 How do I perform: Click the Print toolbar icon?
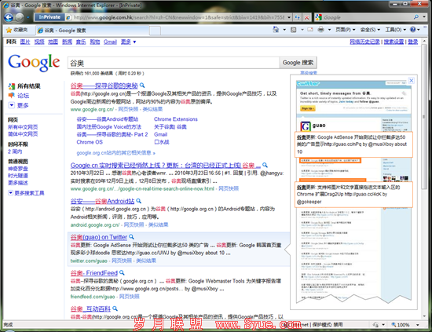pos(321,30)
